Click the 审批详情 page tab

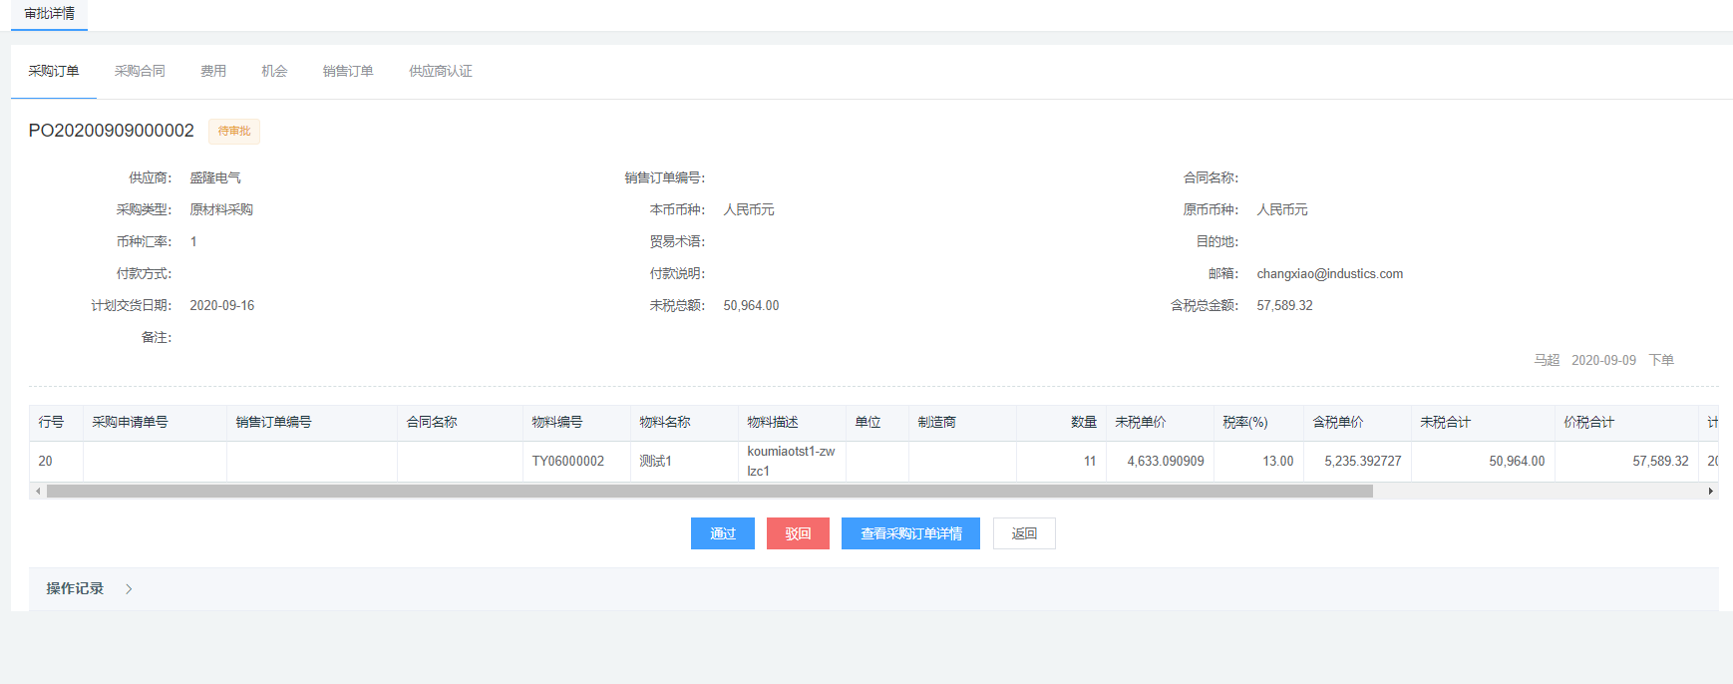50,14
